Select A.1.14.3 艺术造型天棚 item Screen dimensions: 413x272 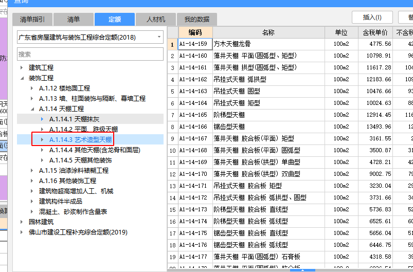pos(81,139)
